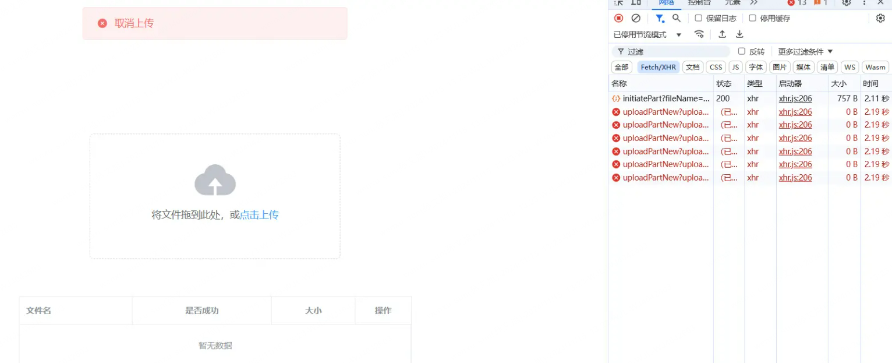Stop recording network log
The image size is (892, 363).
point(618,18)
